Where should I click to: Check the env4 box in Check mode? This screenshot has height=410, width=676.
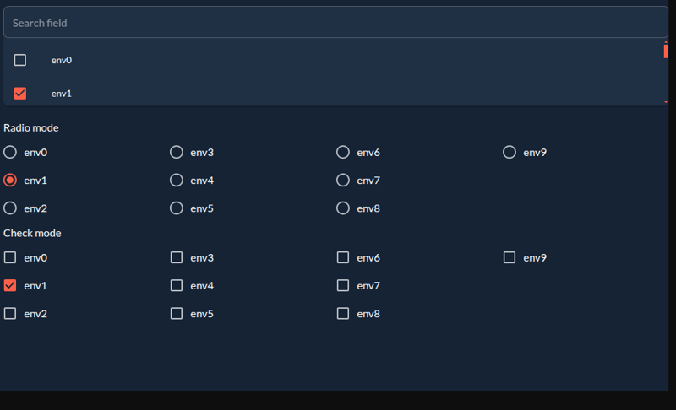(x=177, y=286)
